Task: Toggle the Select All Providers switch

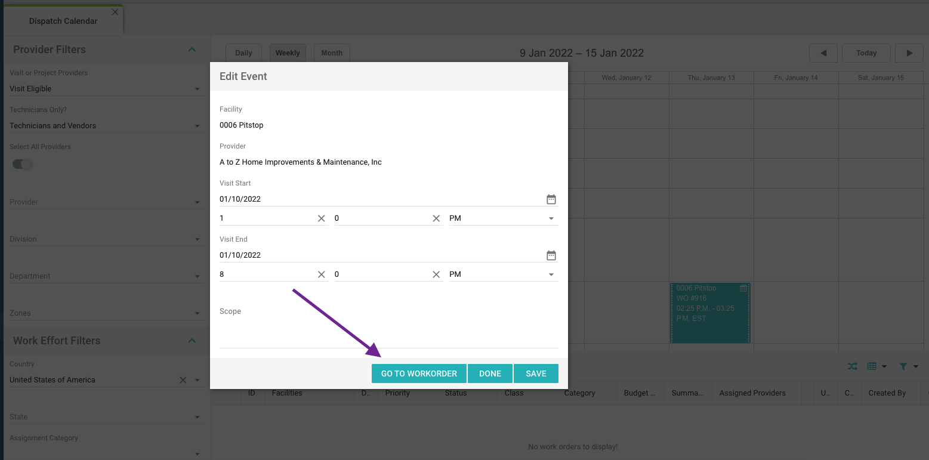Action: tap(23, 165)
